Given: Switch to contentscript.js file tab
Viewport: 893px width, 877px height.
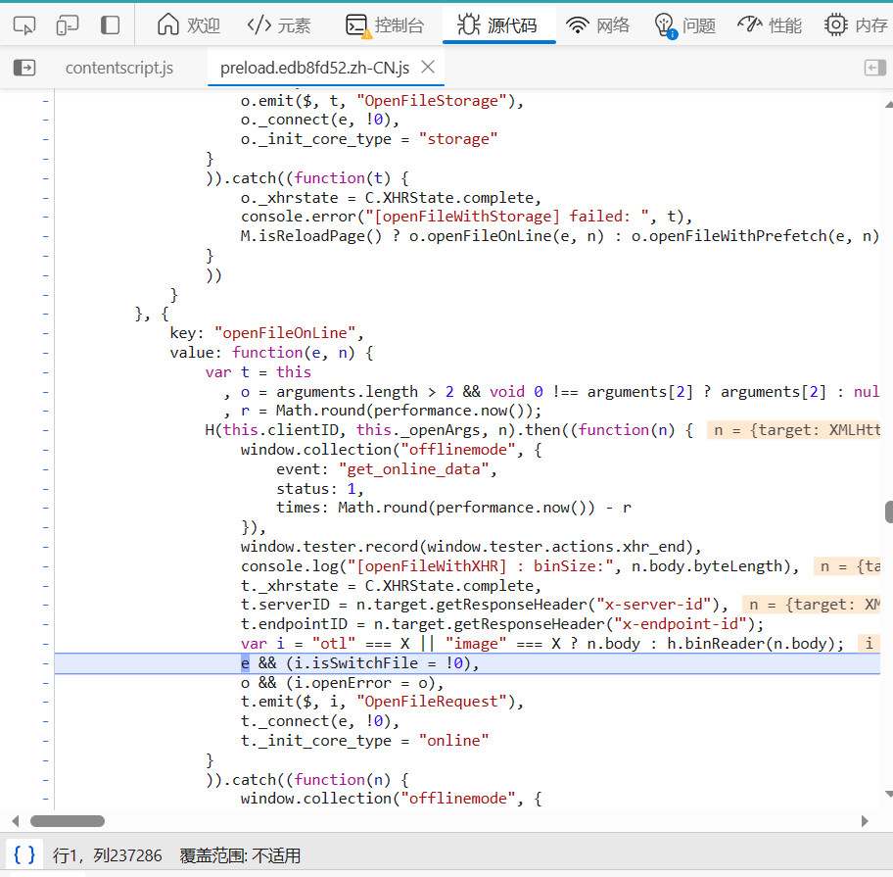Looking at the screenshot, I should (x=119, y=68).
